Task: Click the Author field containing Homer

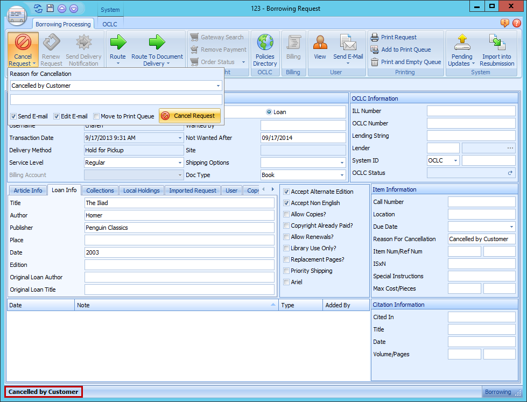Action: (178, 215)
